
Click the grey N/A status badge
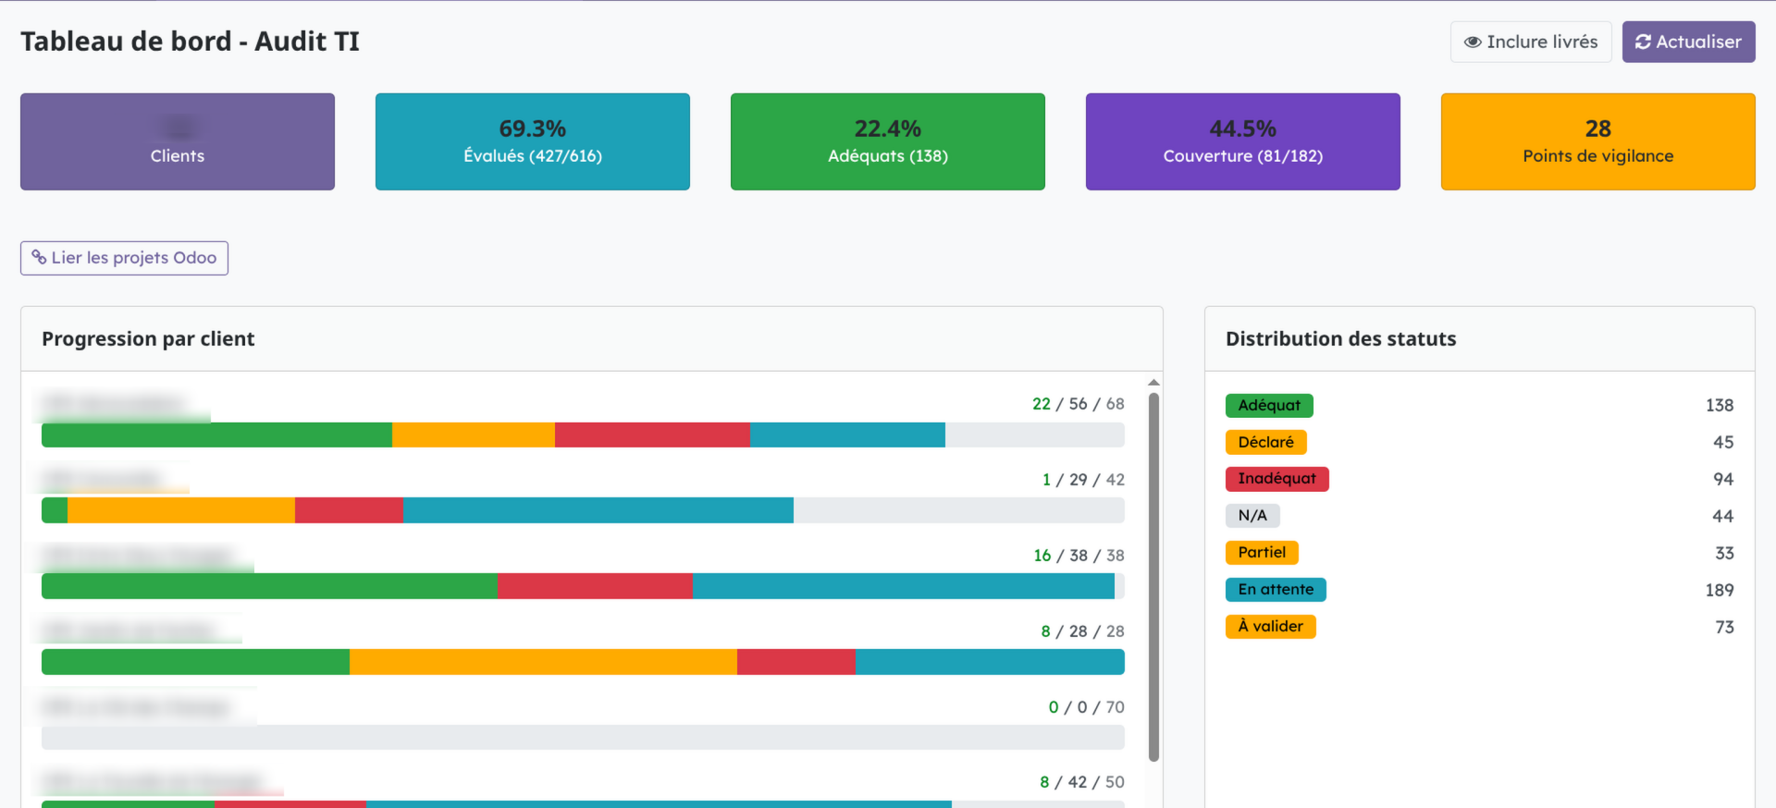pyautogui.click(x=1252, y=516)
